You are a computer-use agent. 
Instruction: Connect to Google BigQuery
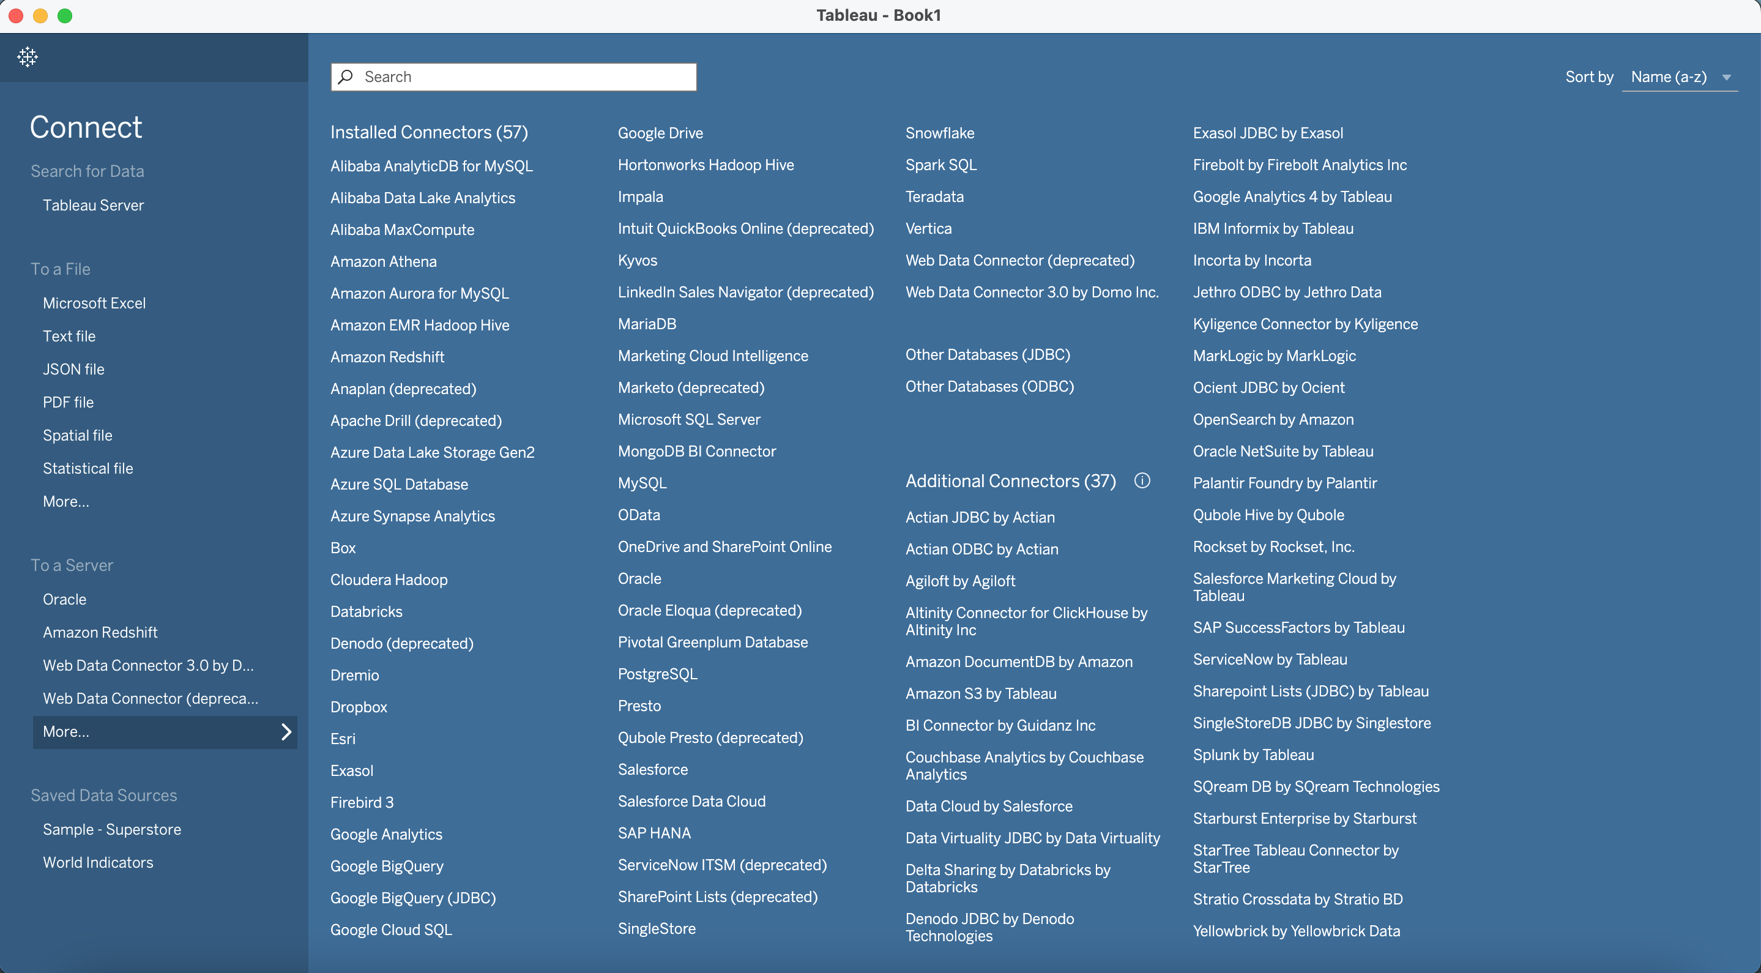coord(386,866)
